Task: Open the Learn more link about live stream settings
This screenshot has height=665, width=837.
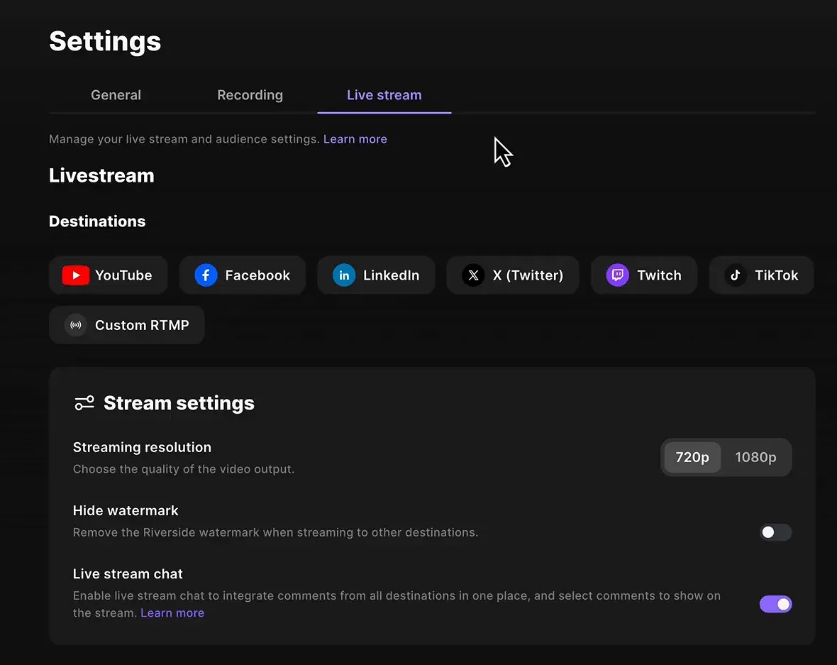Action: (x=355, y=138)
